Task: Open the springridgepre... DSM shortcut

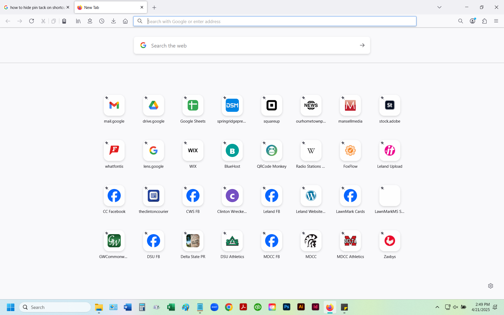Action: click(x=232, y=105)
